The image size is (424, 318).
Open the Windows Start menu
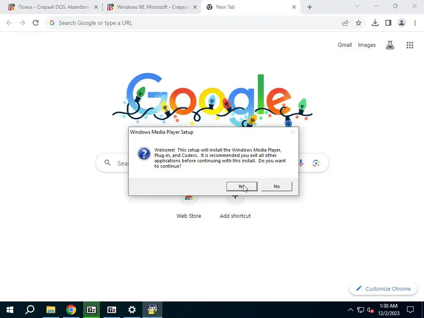[10, 310]
